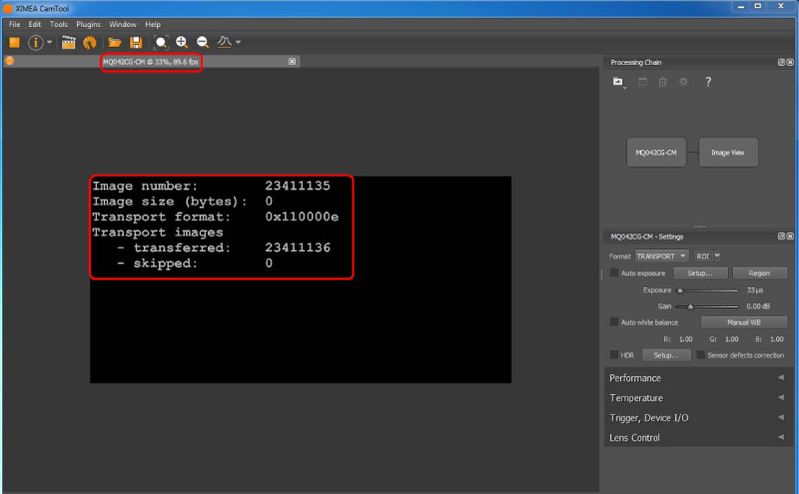The width and height of the screenshot is (799, 494).
Task: Enable the Auto exposure checkbox
Action: coord(614,272)
